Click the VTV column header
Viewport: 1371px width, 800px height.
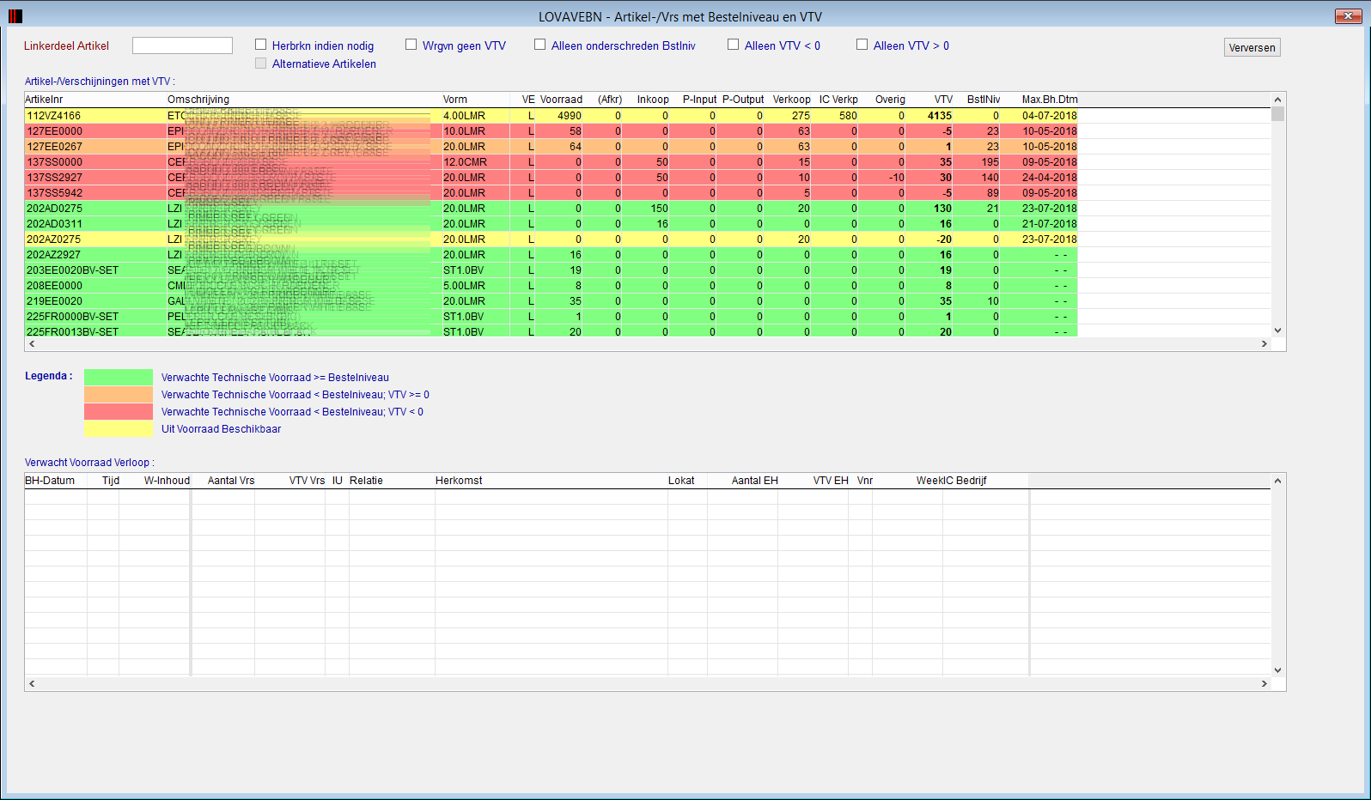[x=943, y=100]
